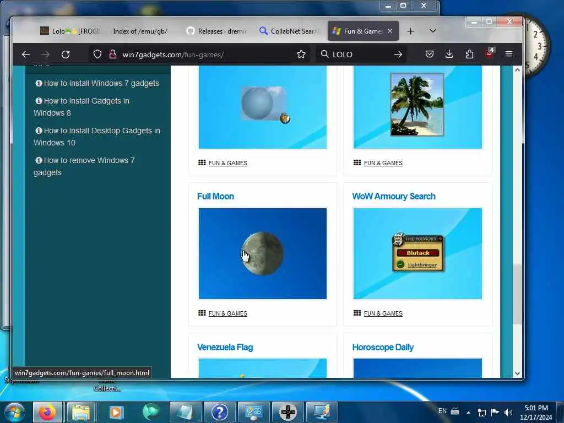Close the Fun & Games tab

[390, 31]
